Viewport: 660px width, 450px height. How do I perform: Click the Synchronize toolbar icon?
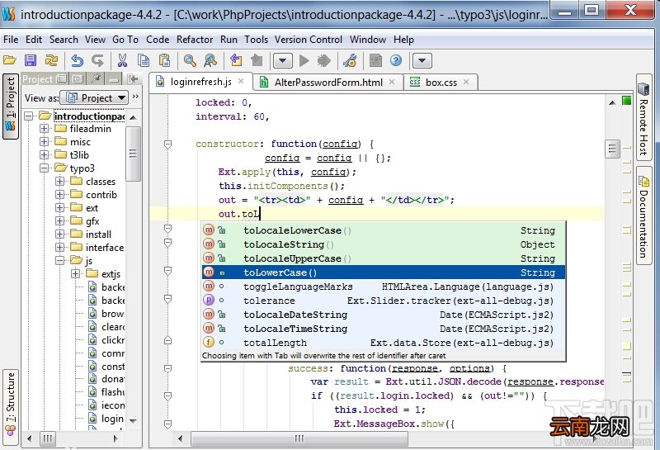point(51,60)
